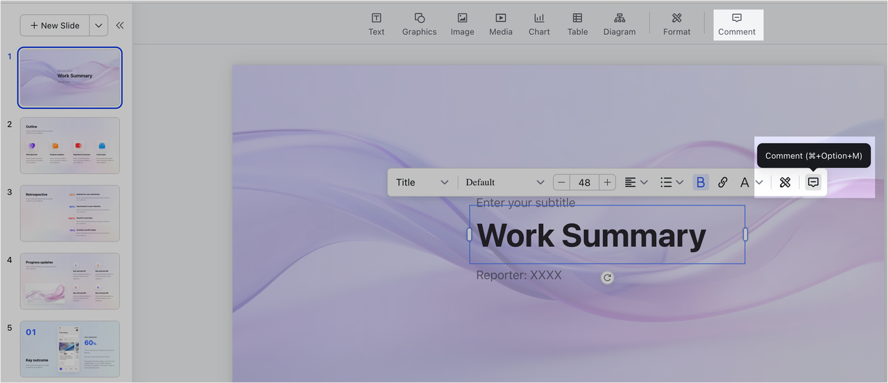Toggle bold formatting
The height and width of the screenshot is (383, 888).
[701, 182]
